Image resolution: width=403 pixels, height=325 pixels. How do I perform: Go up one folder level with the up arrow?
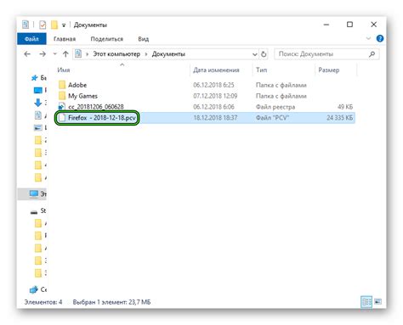click(65, 53)
